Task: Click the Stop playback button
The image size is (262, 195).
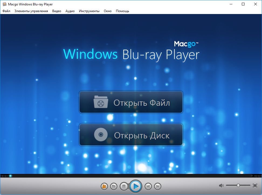Action: click(124, 186)
